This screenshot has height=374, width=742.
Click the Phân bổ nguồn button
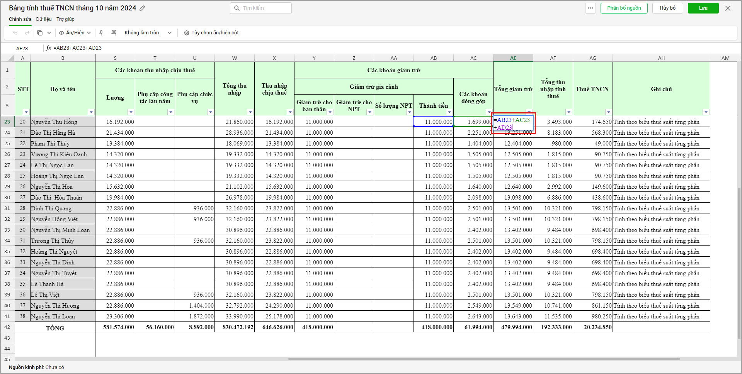click(624, 8)
